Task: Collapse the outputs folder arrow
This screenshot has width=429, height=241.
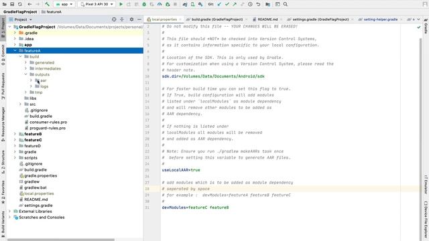Action: pyautogui.click(x=25, y=74)
